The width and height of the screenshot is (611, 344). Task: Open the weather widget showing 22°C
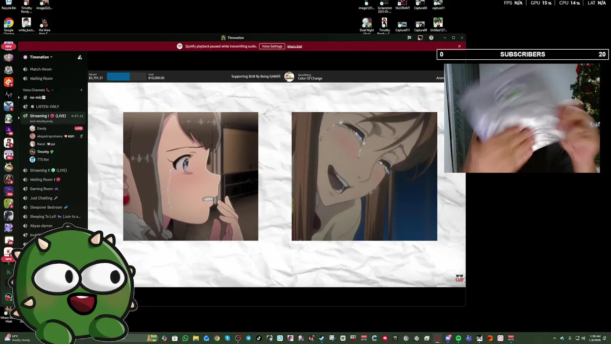(x=16, y=338)
